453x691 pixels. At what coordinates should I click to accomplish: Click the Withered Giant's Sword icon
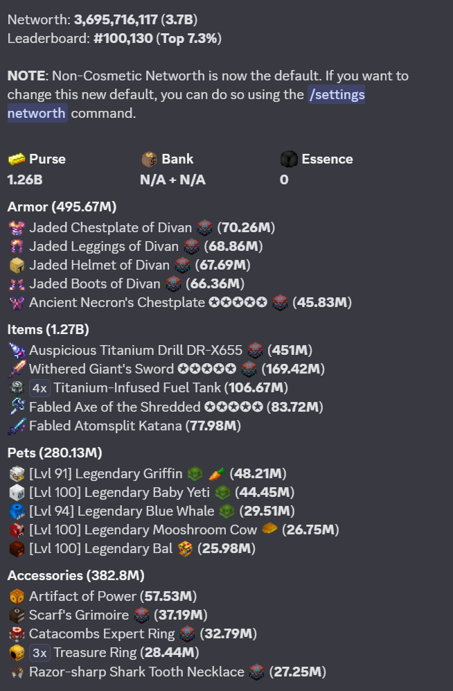[x=17, y=369]
